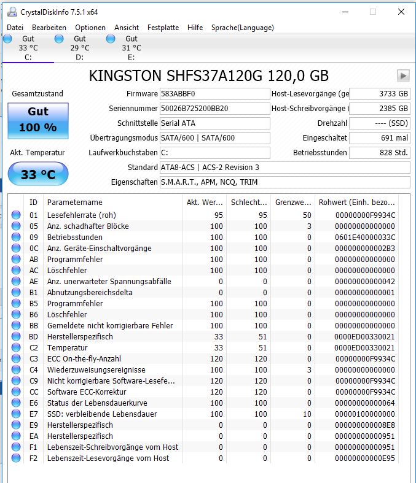Screen dimensions: 416x483
Task: Open the Hilfe menu
Action: 195,28
